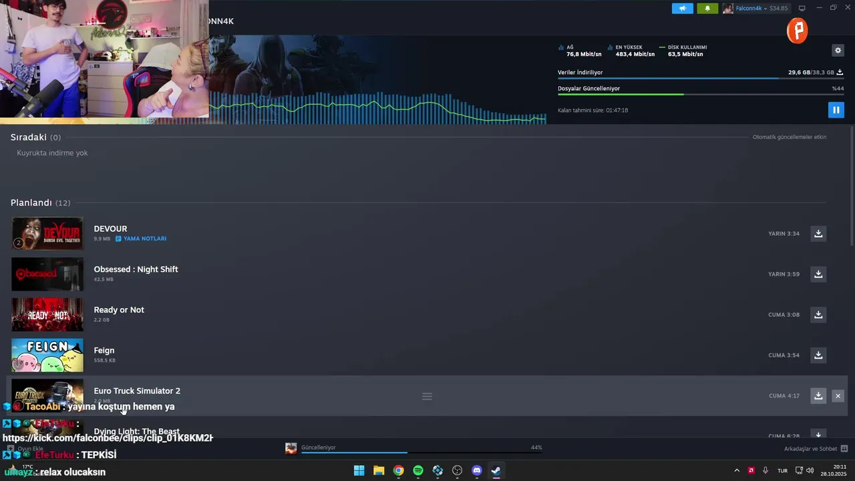
Task: Click the Planlandı (12) heading
Action: coord(40,202)
